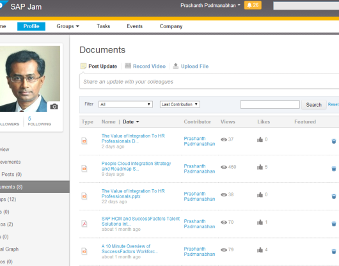
Task: Click the Share an update text field
Action: [209, 82]
